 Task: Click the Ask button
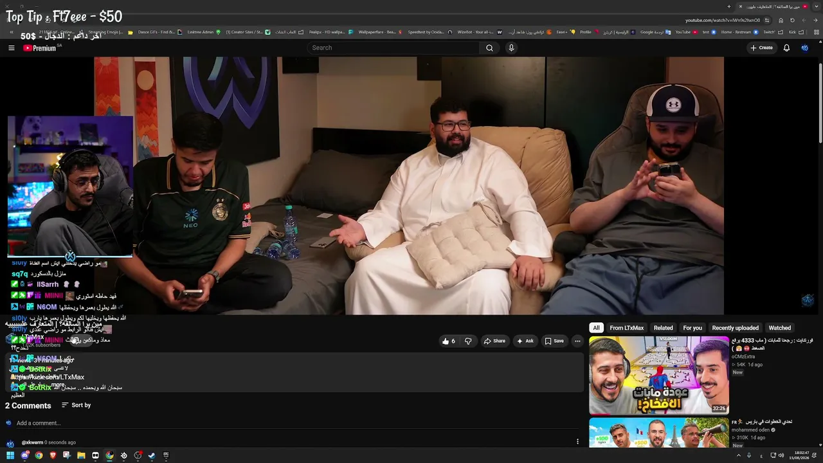click(525, 341)
